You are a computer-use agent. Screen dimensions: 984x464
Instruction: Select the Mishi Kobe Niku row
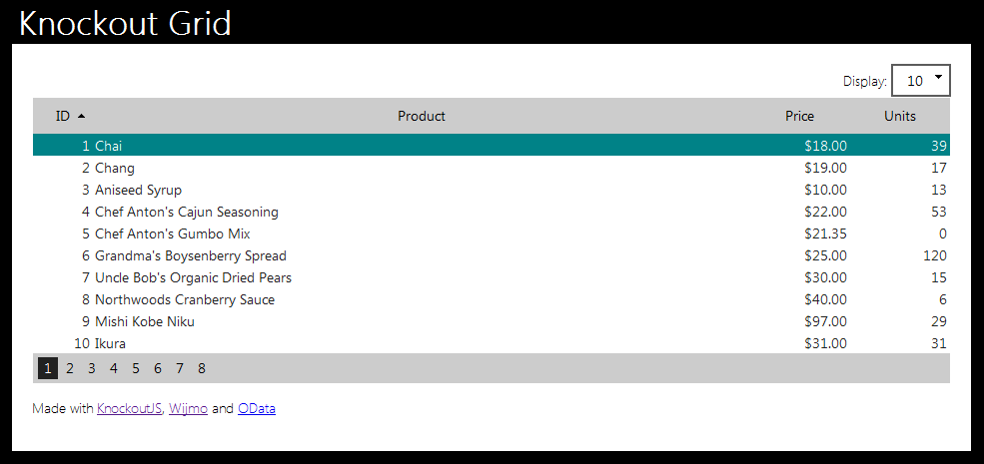tap(492, 321)
